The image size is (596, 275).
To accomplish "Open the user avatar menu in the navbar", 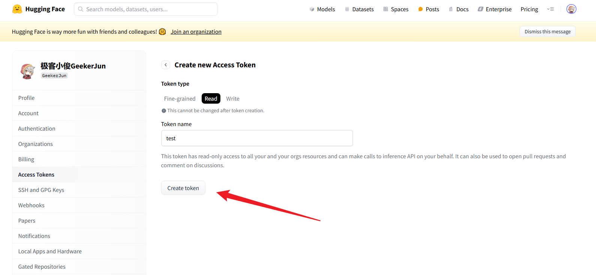I will click(x=571, y=9).
